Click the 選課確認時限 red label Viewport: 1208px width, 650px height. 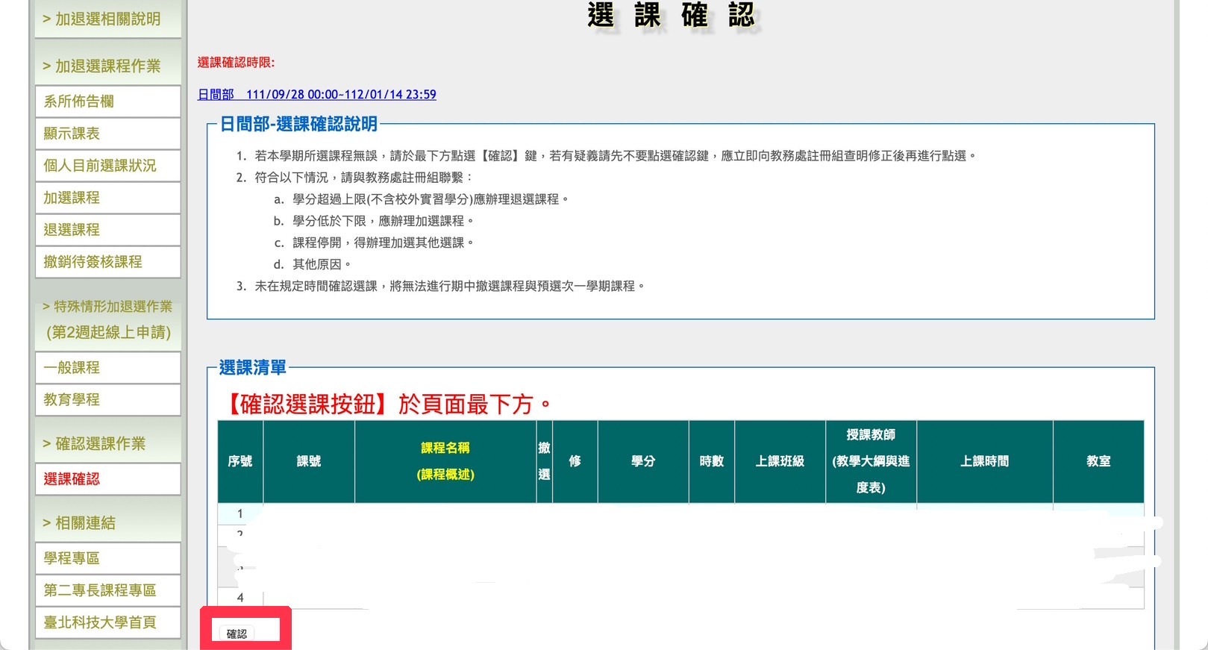(236, 63)
